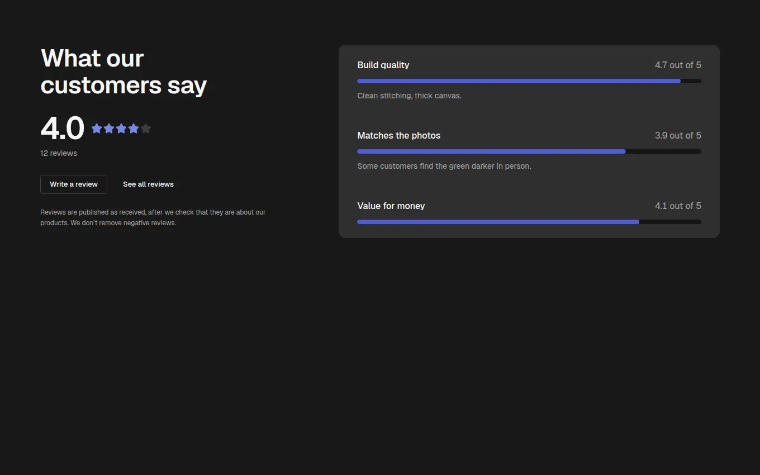This screenshot has width=760, height=475.
Task: Click the review publishing policy paragraph
Action: tap(153, 217)
